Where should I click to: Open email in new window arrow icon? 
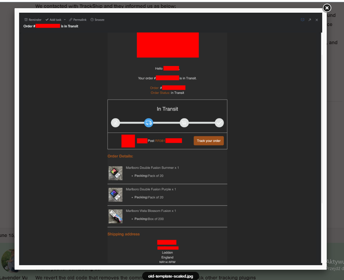point(309,20)
